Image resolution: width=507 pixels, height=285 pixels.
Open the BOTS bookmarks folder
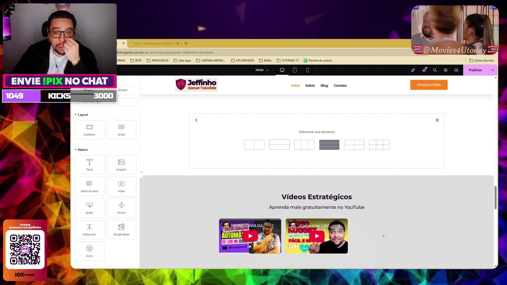(136, 61)
